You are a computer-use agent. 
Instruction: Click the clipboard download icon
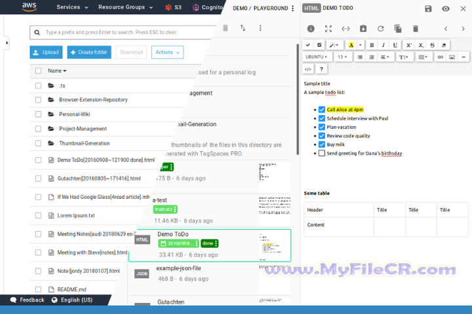[x=363, y=29]
